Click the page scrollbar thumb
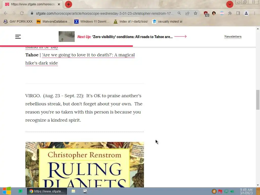The image size is (260, 195). tap(258, 100)
